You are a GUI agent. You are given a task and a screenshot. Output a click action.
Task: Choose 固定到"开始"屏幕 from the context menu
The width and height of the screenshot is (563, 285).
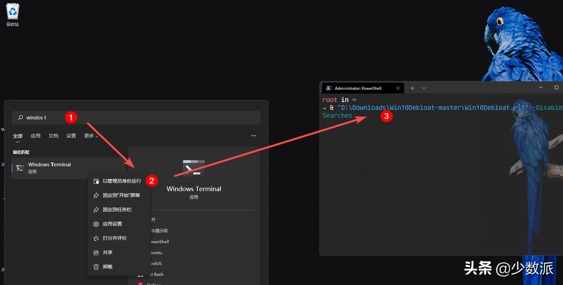[x=119, y=195]
